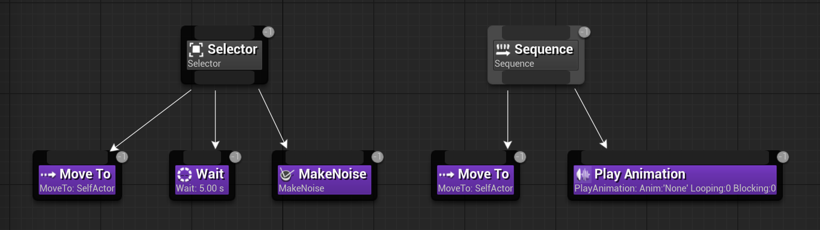Select the Selector composite node title

[x=232, y=49]
